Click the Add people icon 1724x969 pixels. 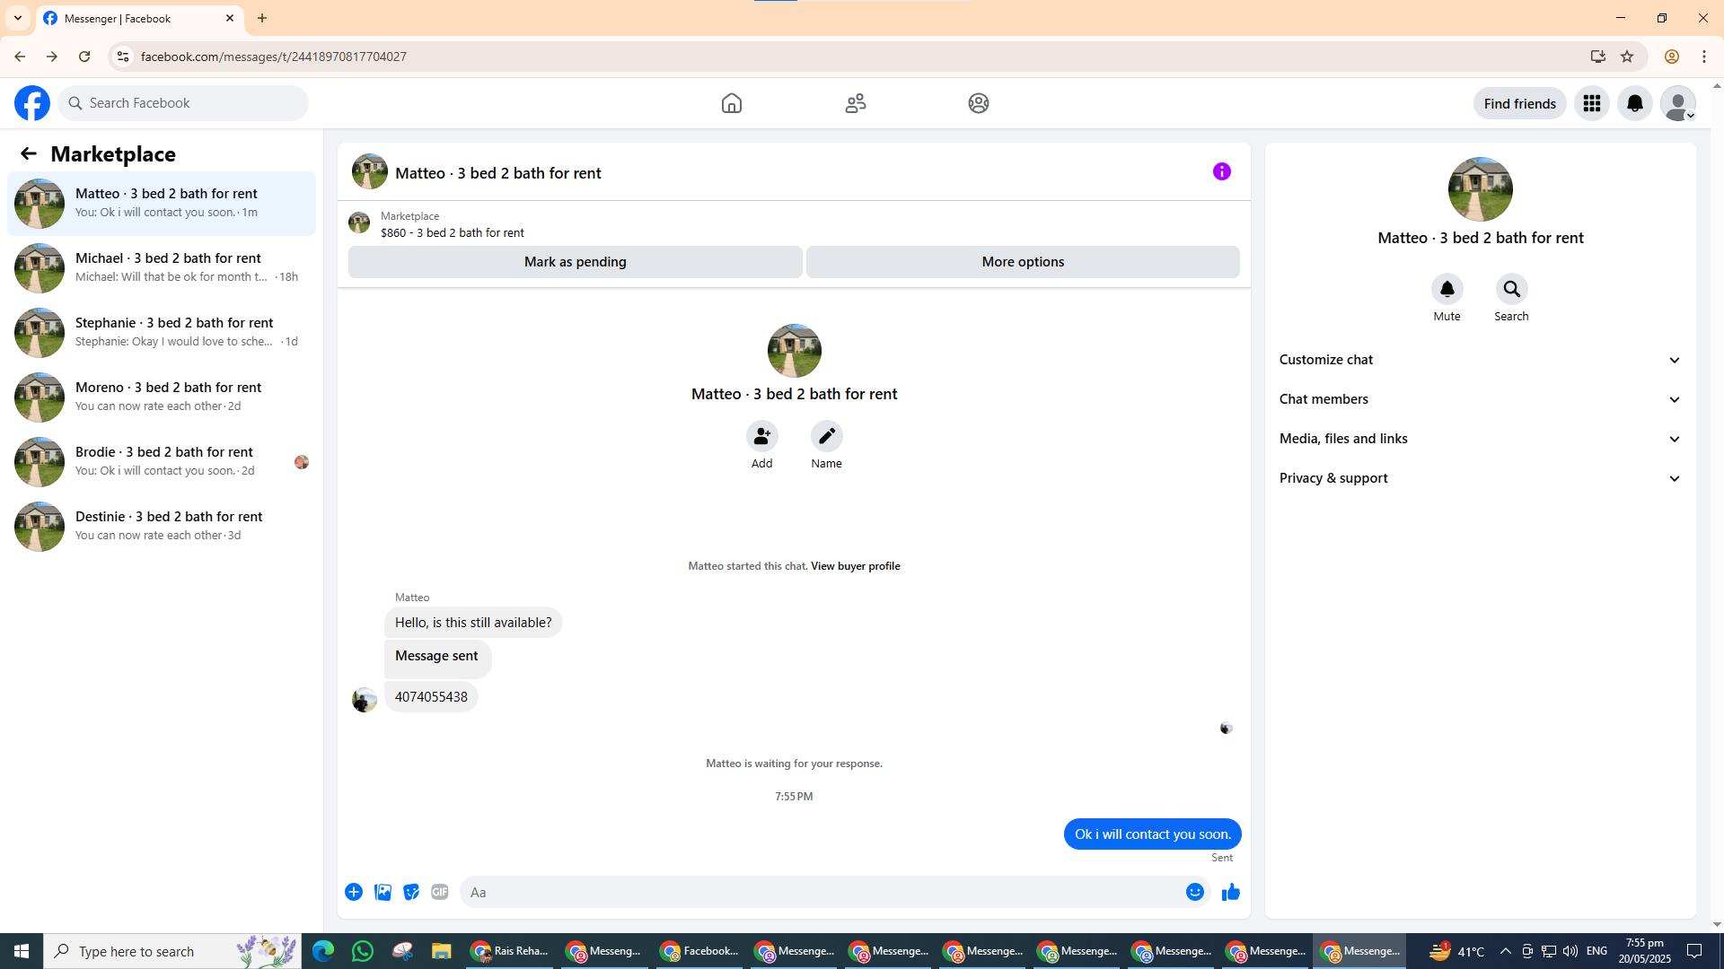tap(761, 437)
